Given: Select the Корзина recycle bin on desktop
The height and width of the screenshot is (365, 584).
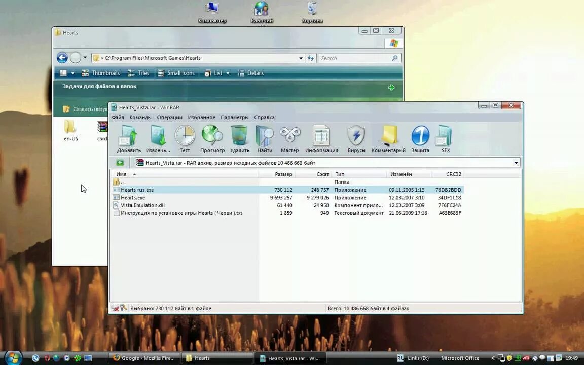Looking at the screenshot, I should [x=312, y=12].
